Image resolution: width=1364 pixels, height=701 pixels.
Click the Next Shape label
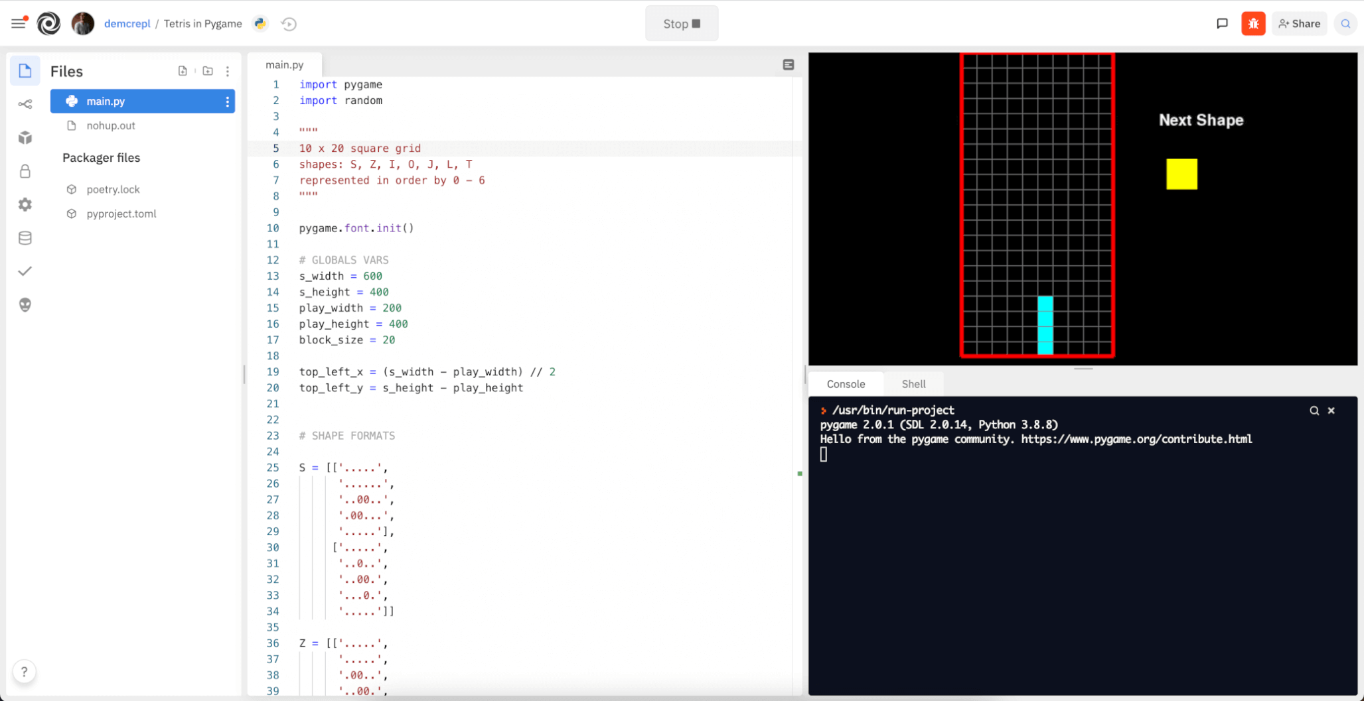point(1201,120)
